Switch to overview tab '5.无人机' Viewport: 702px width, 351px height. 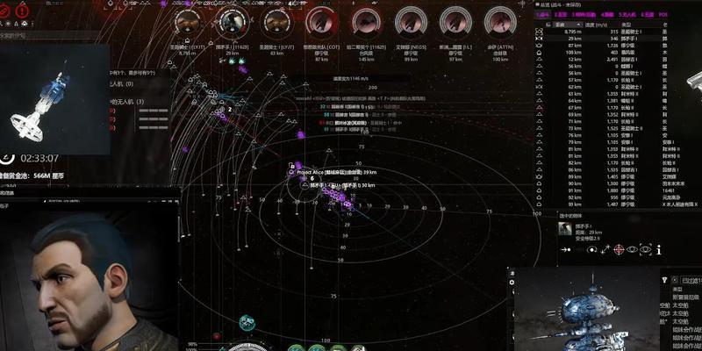pos(628,15)
